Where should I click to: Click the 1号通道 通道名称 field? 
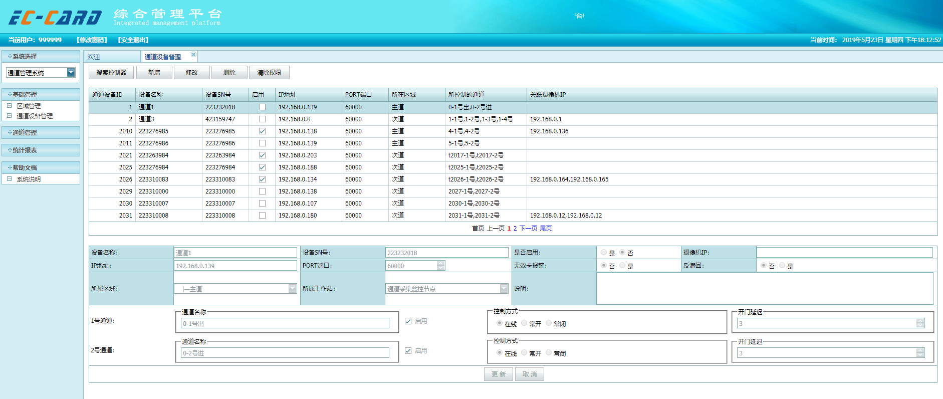coord(285,323)
